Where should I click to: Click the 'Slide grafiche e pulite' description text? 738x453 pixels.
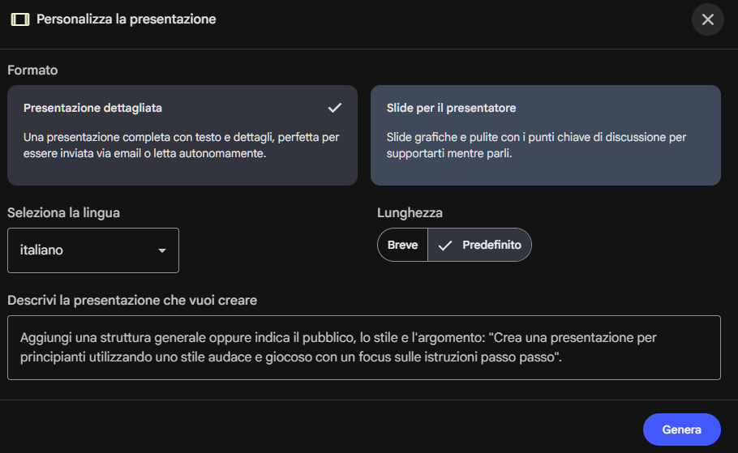pos(536,145)
